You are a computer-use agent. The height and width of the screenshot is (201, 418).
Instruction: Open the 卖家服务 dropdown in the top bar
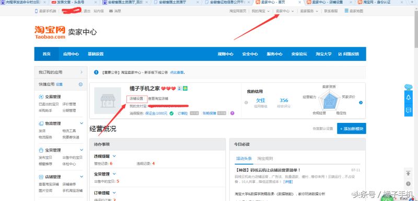click(x=309, y=11)
